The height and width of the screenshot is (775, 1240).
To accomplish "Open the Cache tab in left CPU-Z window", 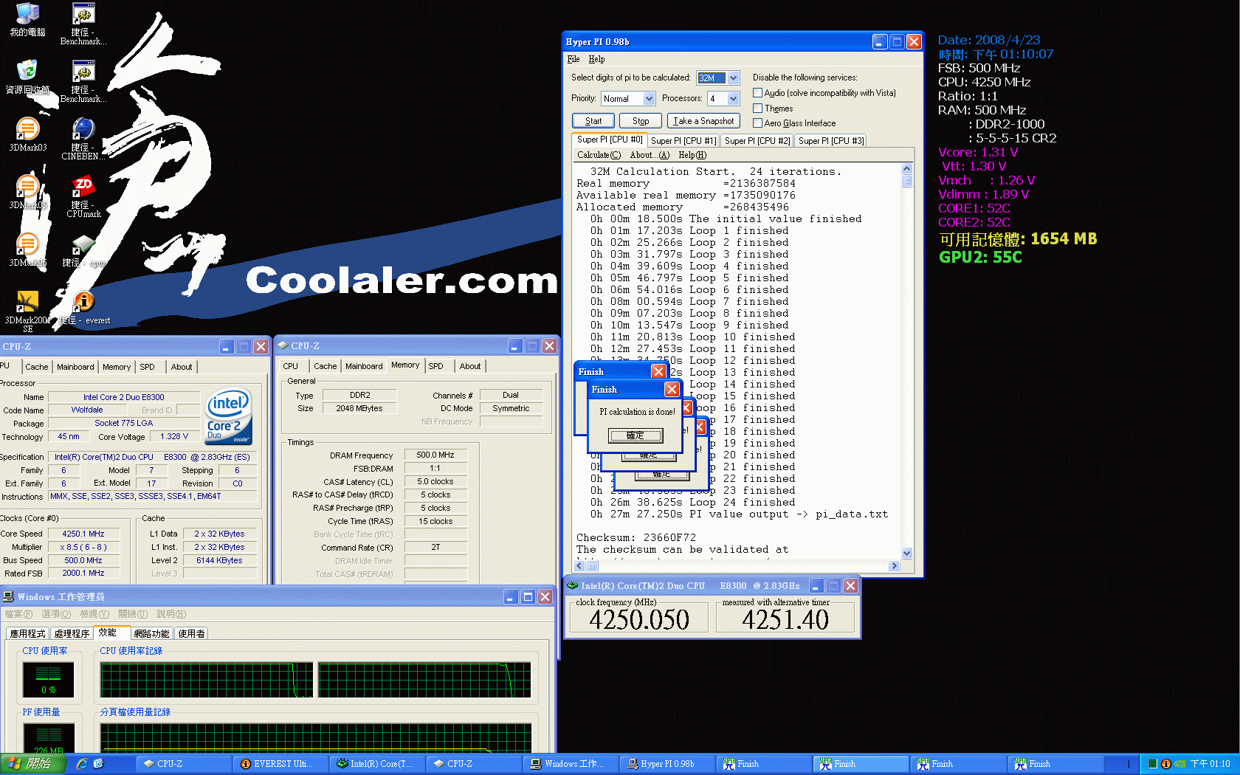I will [x=37, y=367].
